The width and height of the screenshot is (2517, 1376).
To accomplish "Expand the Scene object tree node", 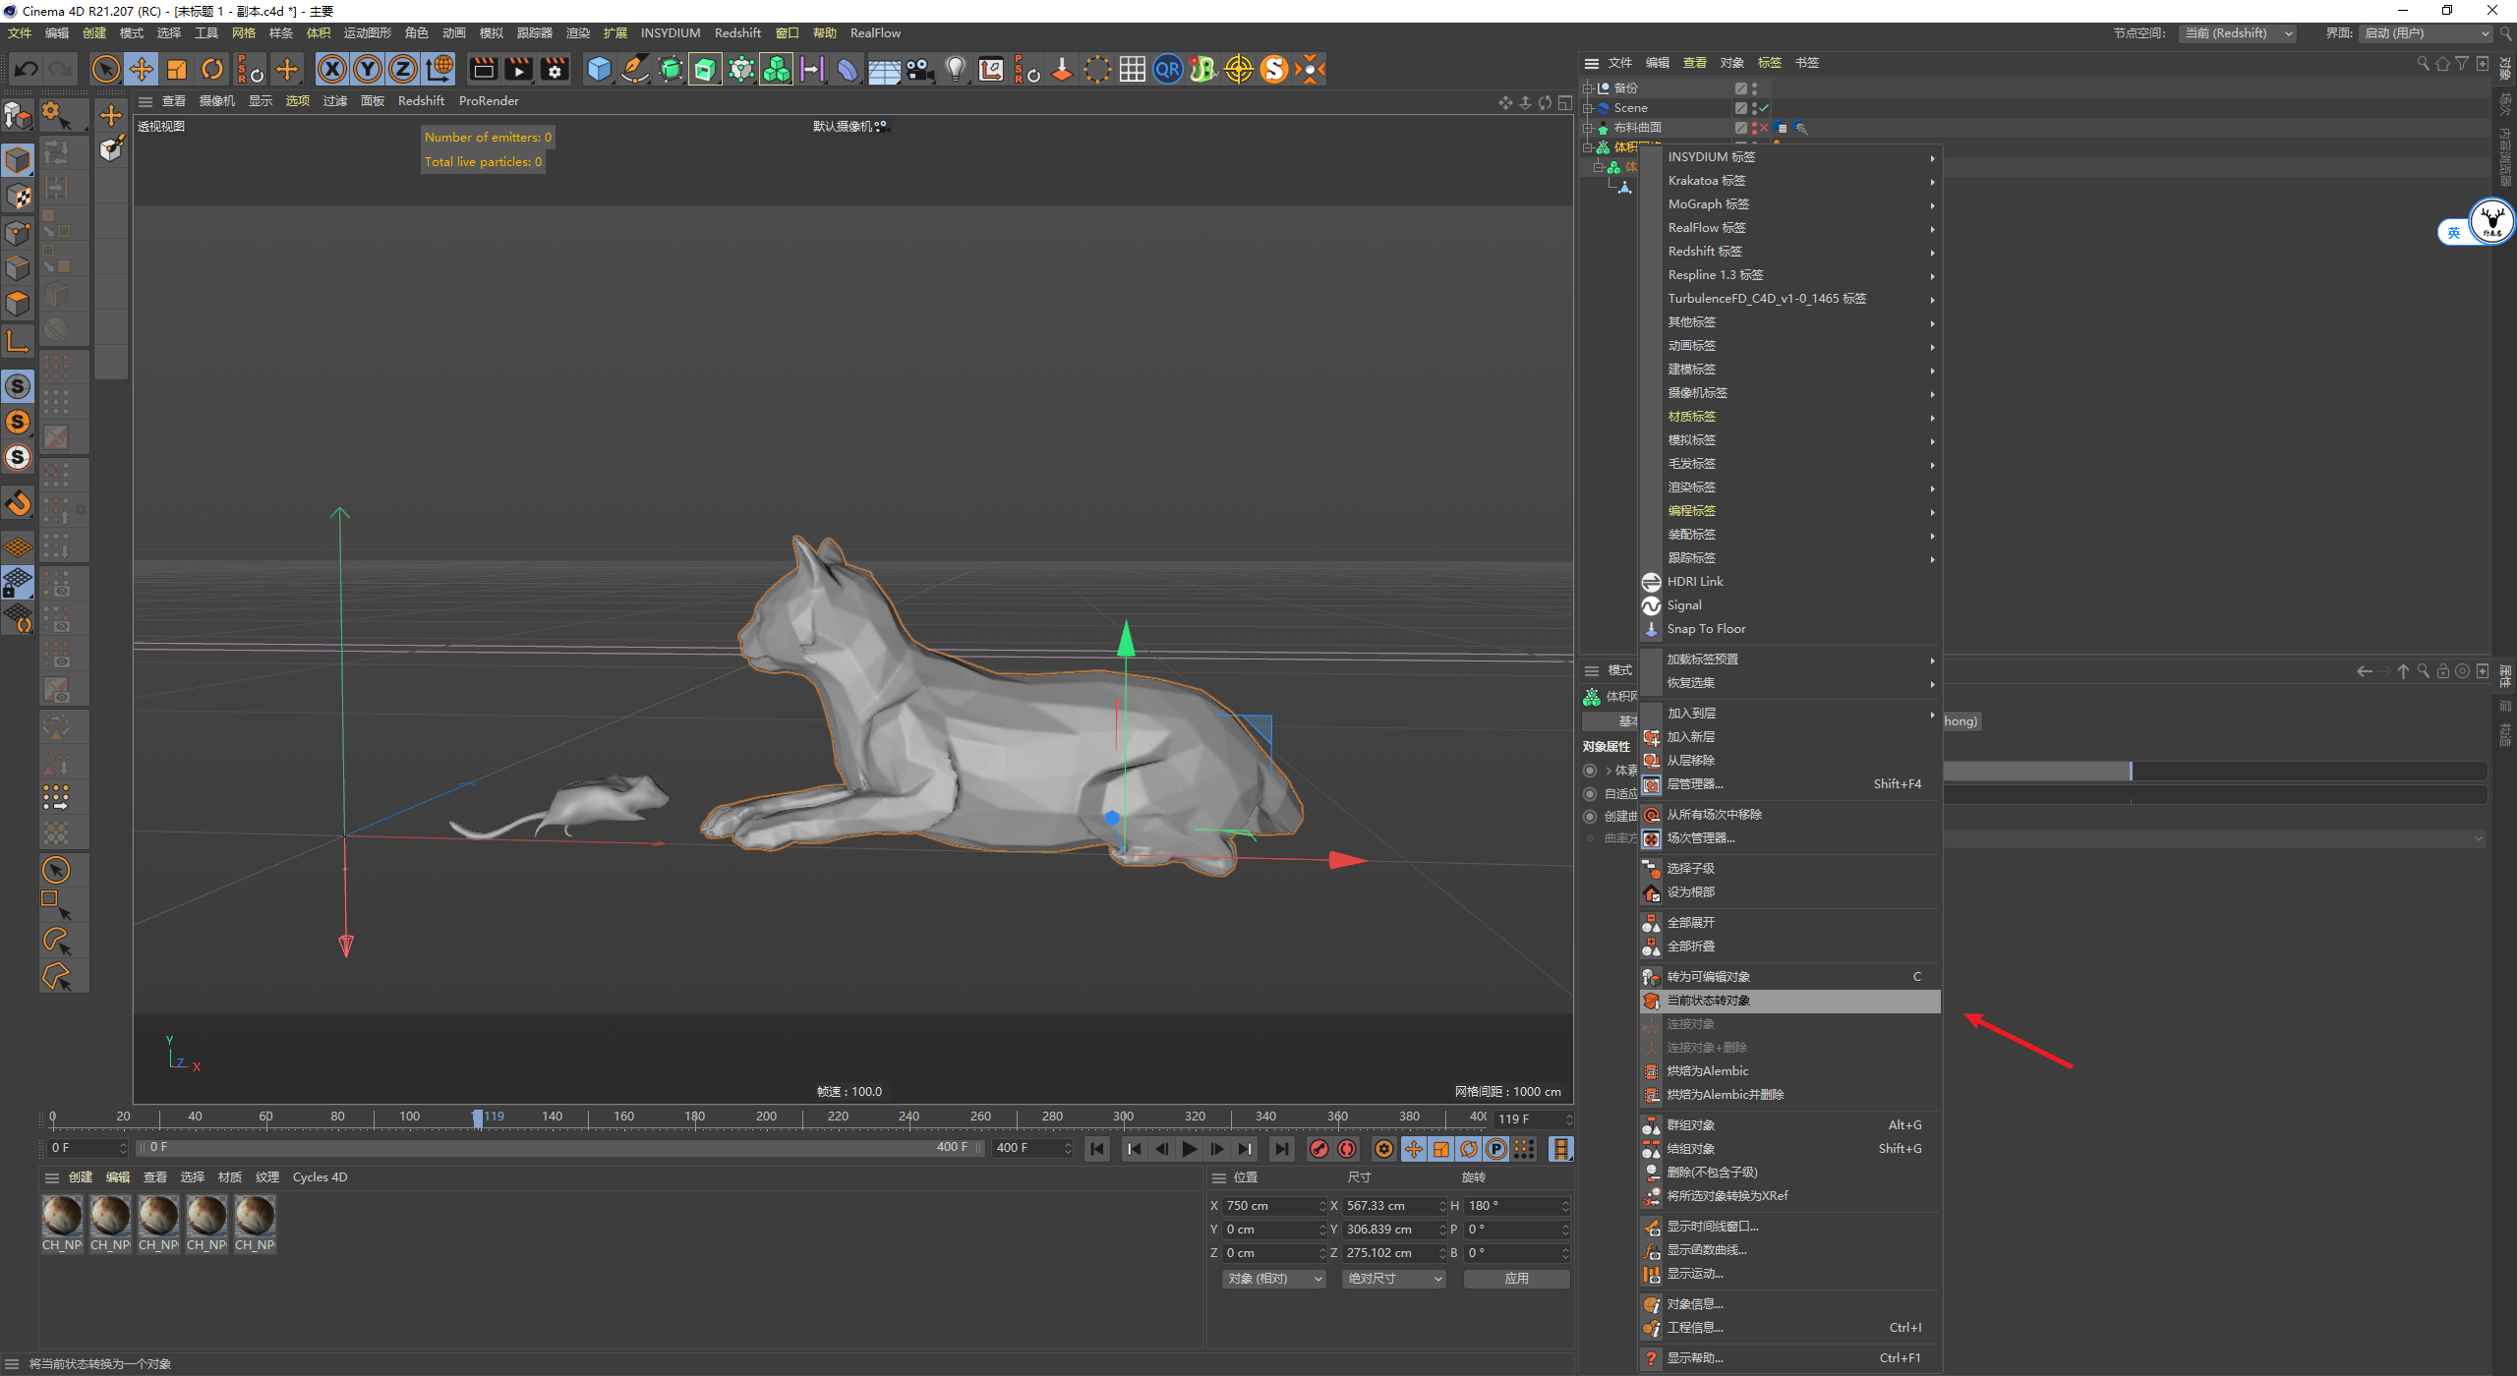I will [x=1588, y=108].
